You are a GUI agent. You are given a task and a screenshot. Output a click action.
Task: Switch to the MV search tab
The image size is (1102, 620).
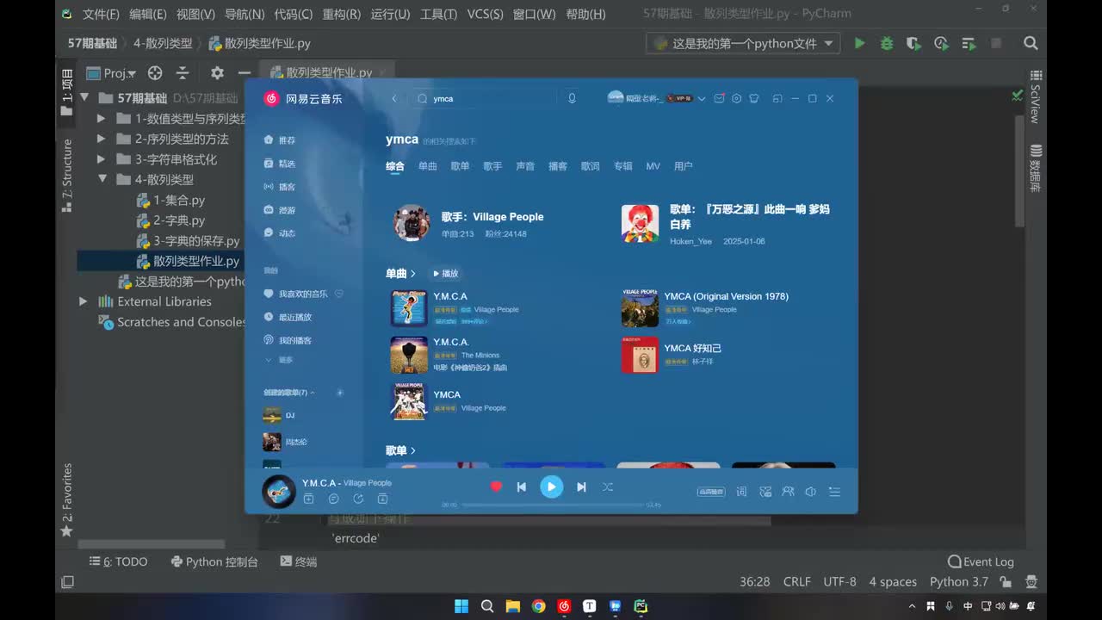click(x=653, y=166)
